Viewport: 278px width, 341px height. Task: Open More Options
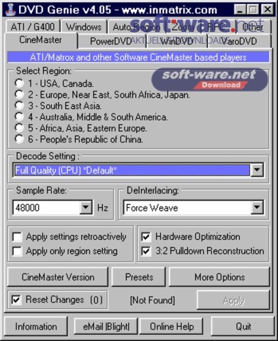tap(219, 277)
